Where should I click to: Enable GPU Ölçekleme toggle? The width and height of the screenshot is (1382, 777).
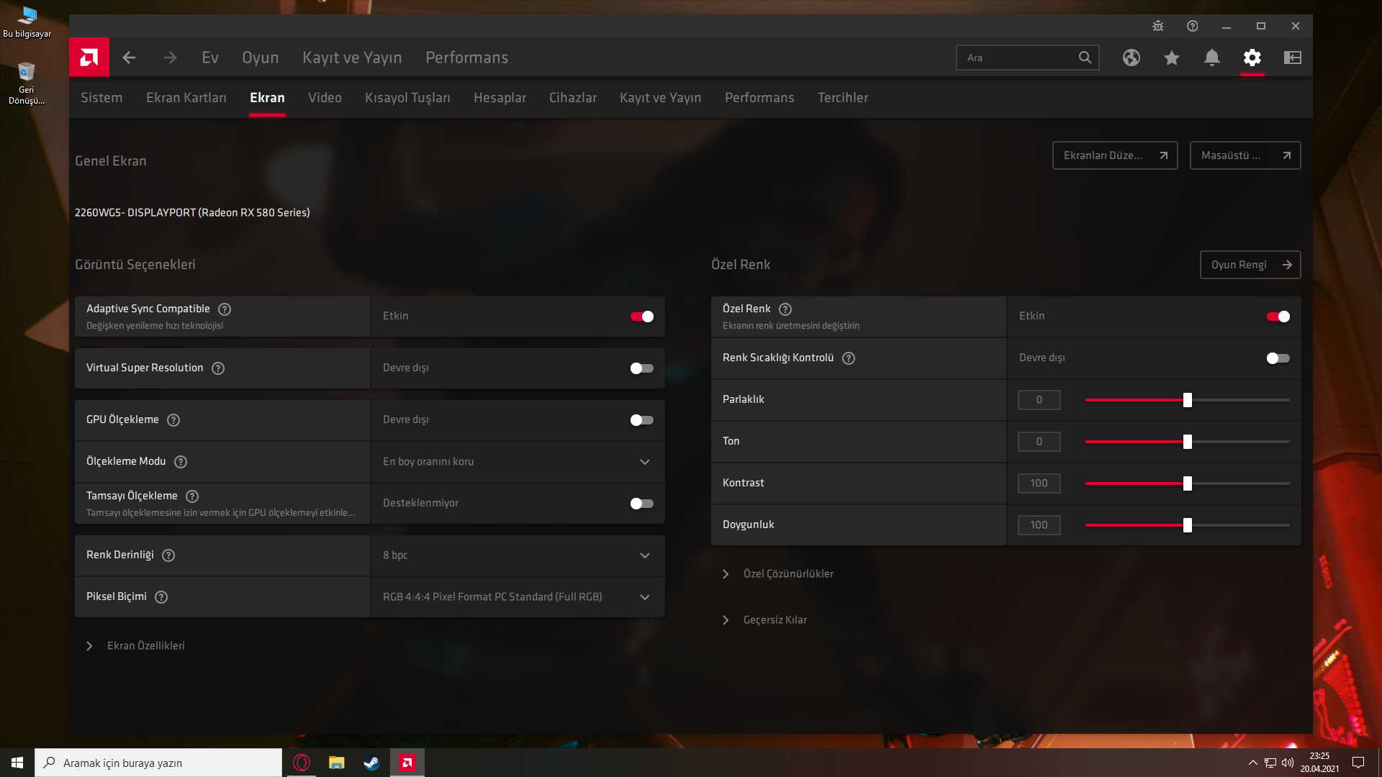pos(641,420)
